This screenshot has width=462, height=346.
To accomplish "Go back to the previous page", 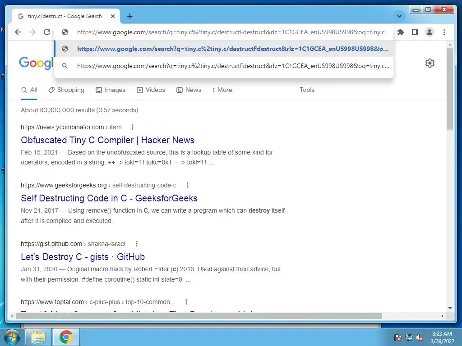I will pos(18,32).
